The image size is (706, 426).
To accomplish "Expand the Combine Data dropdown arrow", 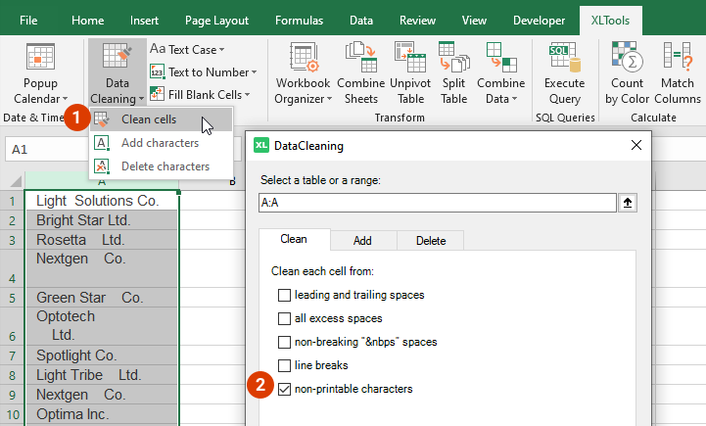I will click(x=514, y=99).
